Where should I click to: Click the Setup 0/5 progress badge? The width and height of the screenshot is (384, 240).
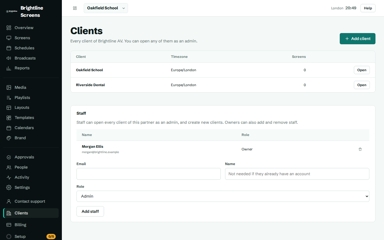[x=51, y=237]
